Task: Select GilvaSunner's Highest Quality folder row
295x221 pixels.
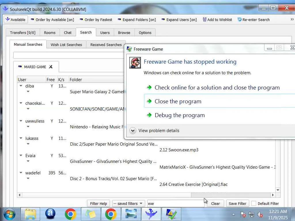Action: point(113,161)
